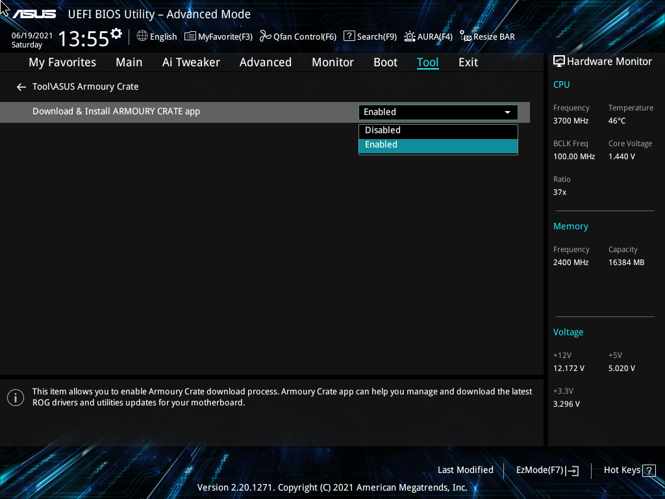
Task: Click the Last Modified button
Action: [465, 470]
